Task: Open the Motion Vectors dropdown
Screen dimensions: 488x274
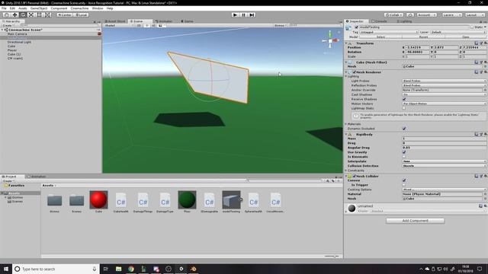Action: 444,104
